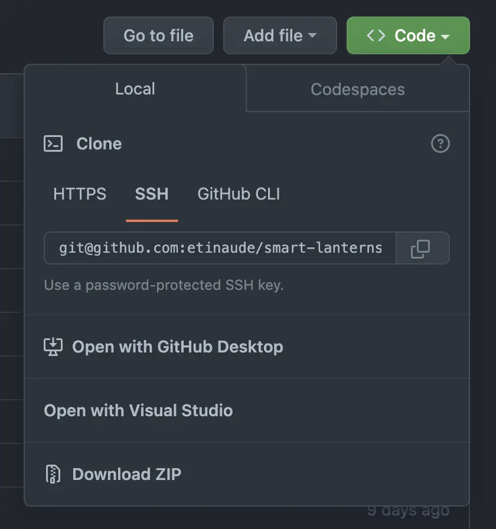Click the copy URL to clipboard icon
The height and width of the screenshot is (529, 496).
420,249
